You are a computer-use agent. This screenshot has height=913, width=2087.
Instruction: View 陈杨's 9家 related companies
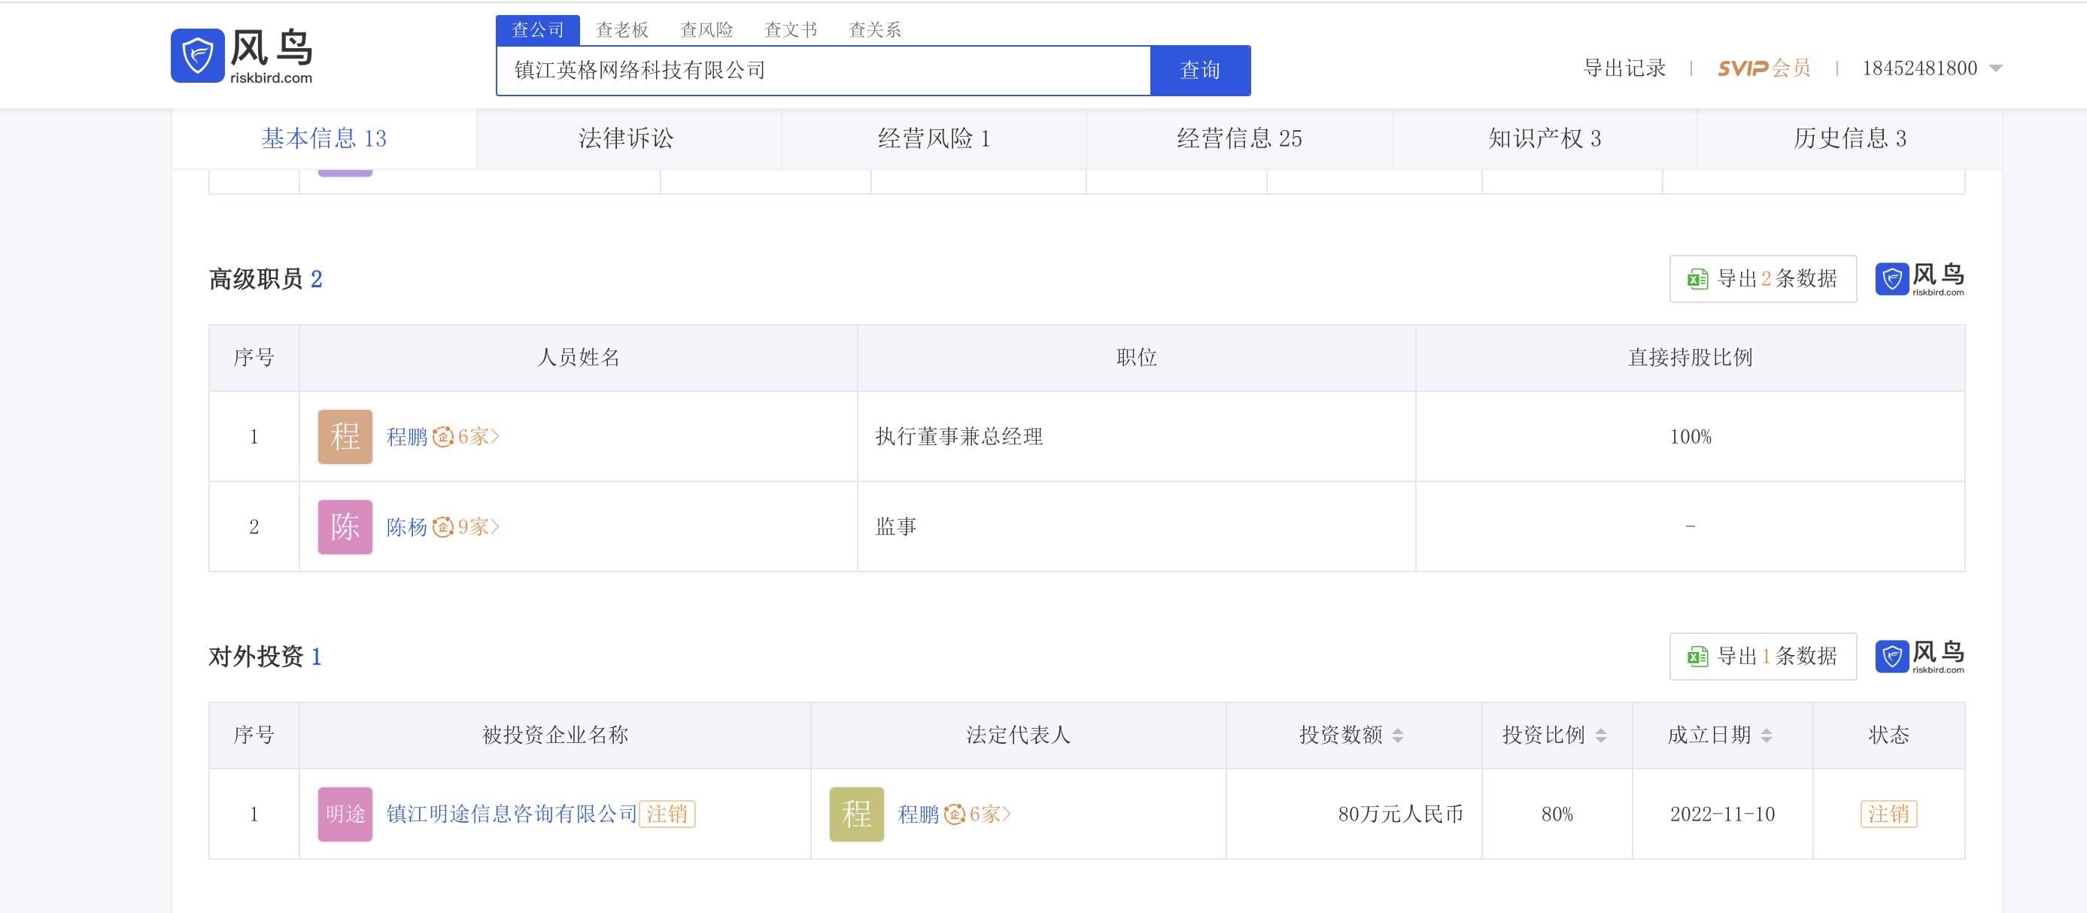point(478,527)
